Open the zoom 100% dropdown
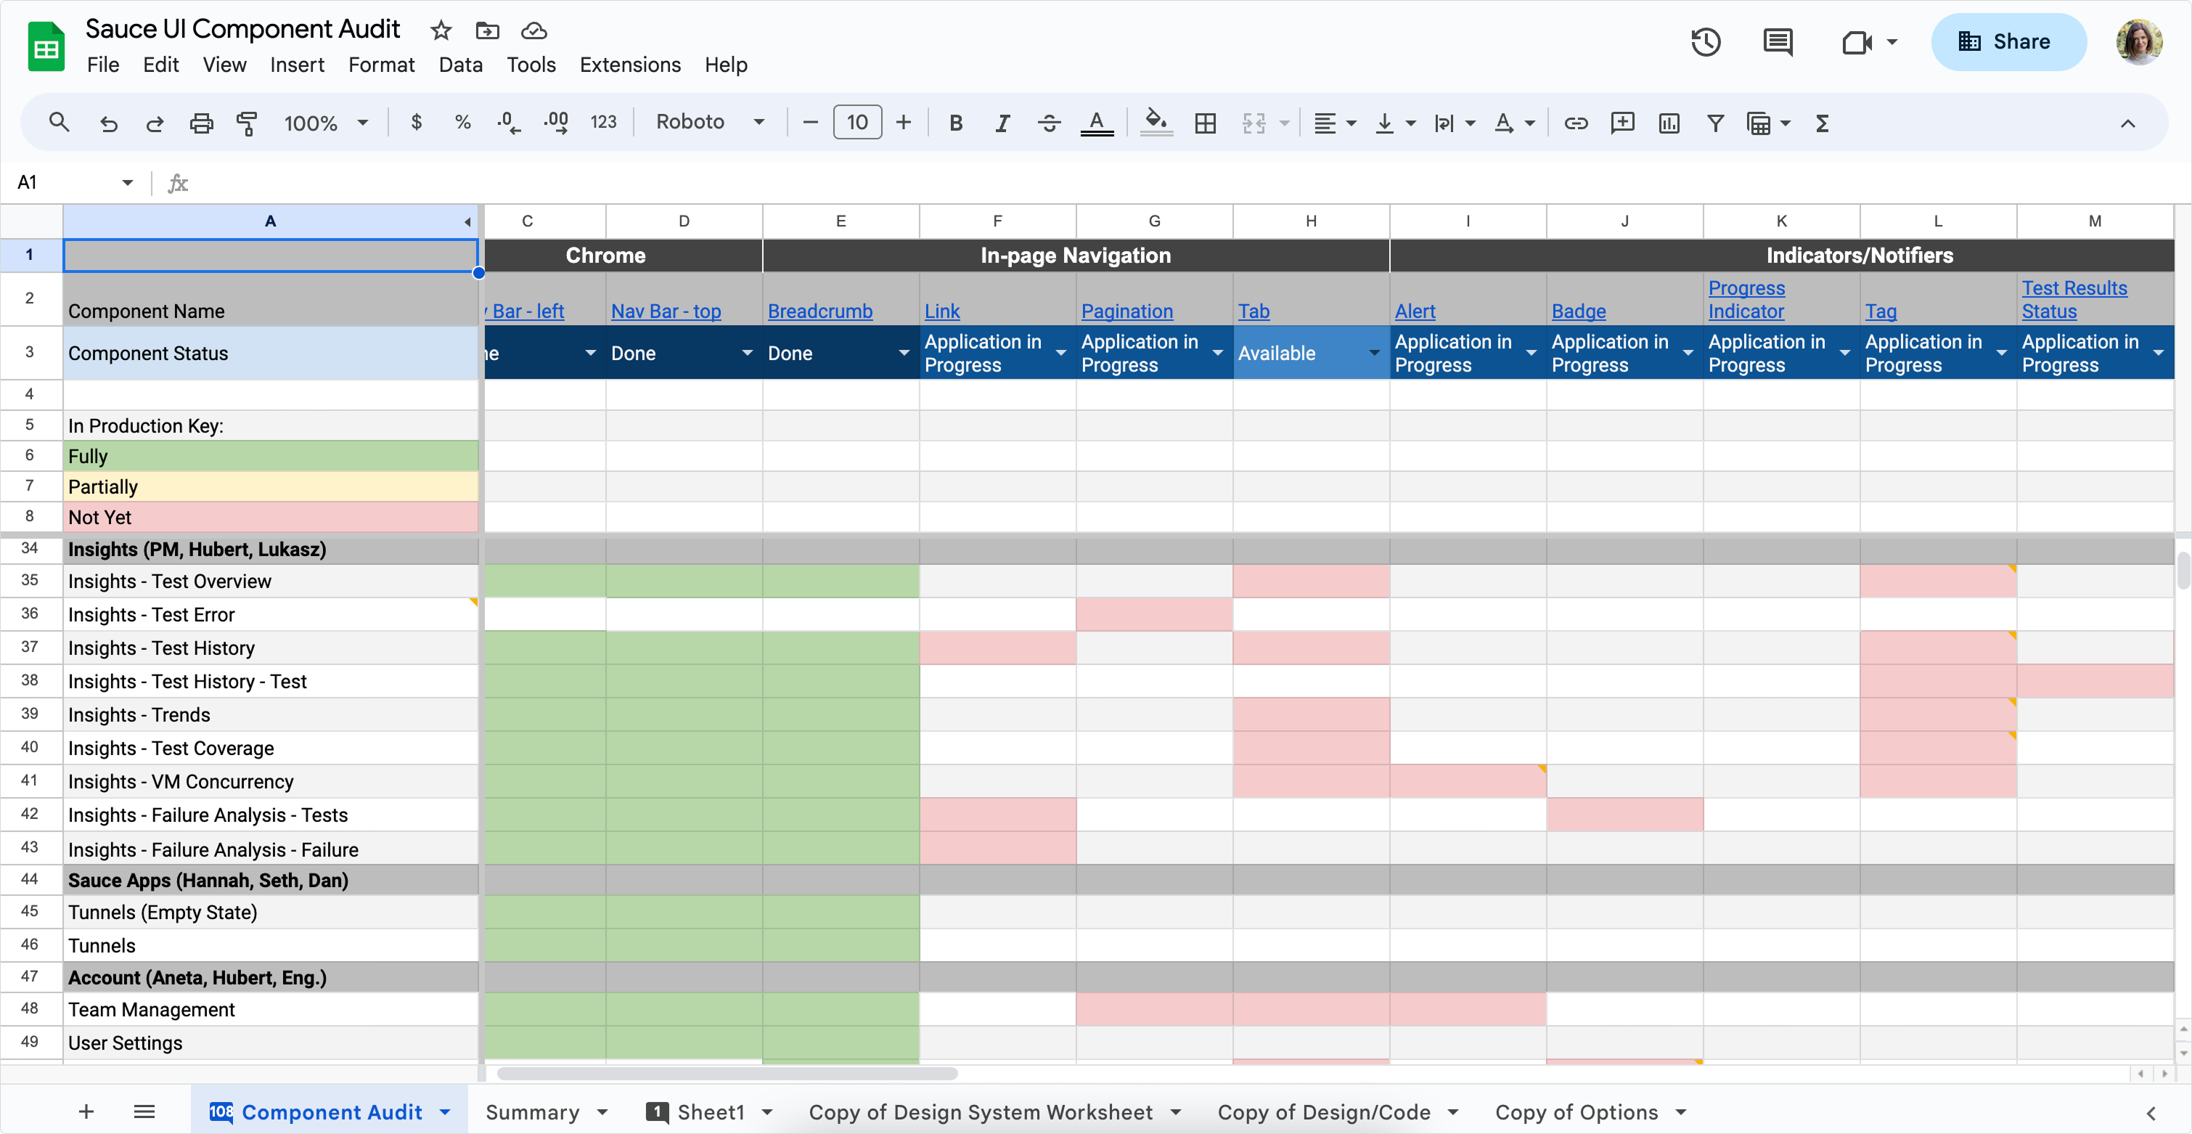Viewport: 2192px width, 1134px height. point(326,123)
